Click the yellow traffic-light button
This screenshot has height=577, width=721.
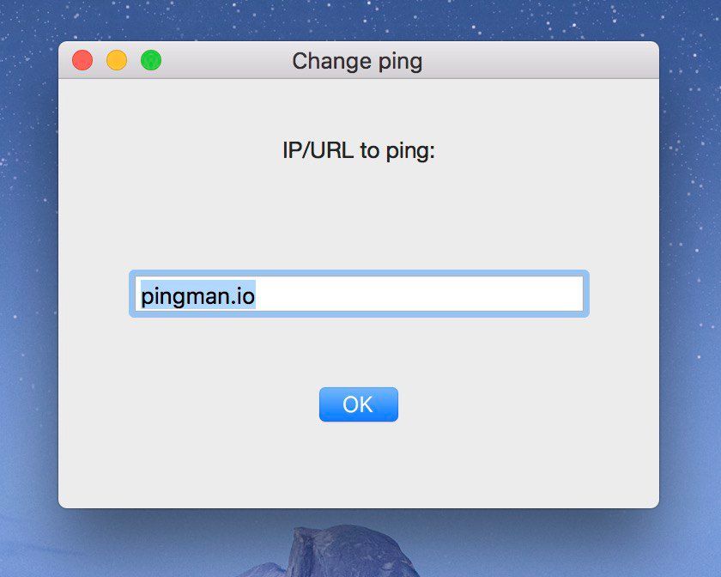[117, 60]
